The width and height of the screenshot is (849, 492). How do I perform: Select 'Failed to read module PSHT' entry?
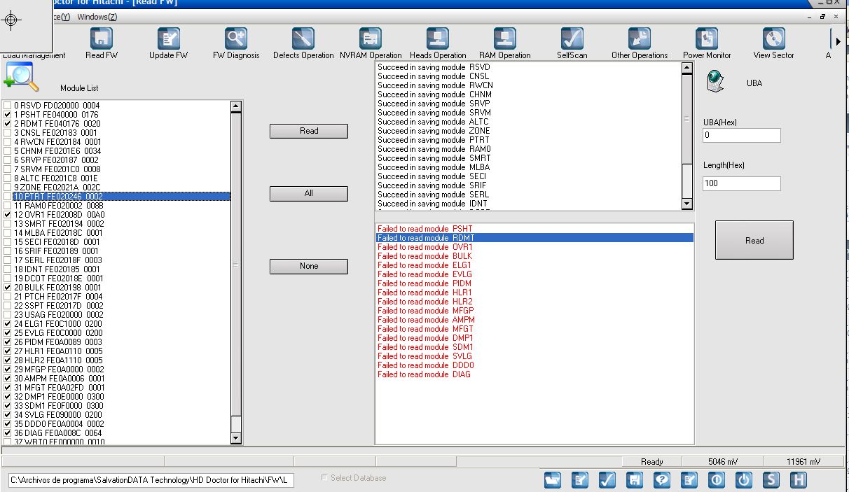pyautogui.click(x=534, y=229)
